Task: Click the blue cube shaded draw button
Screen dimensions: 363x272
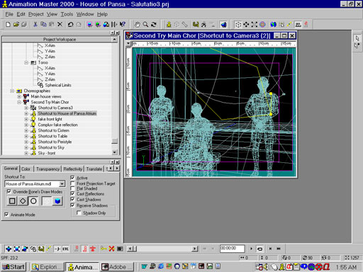Action: pyautogui.click(x=57, y=201)
